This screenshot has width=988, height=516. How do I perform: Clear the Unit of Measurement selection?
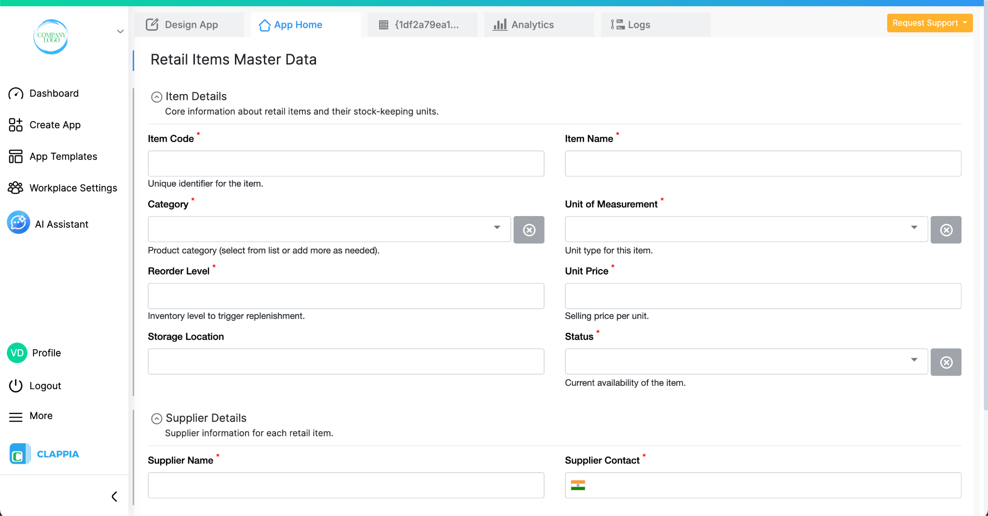[x=946, y=230]
